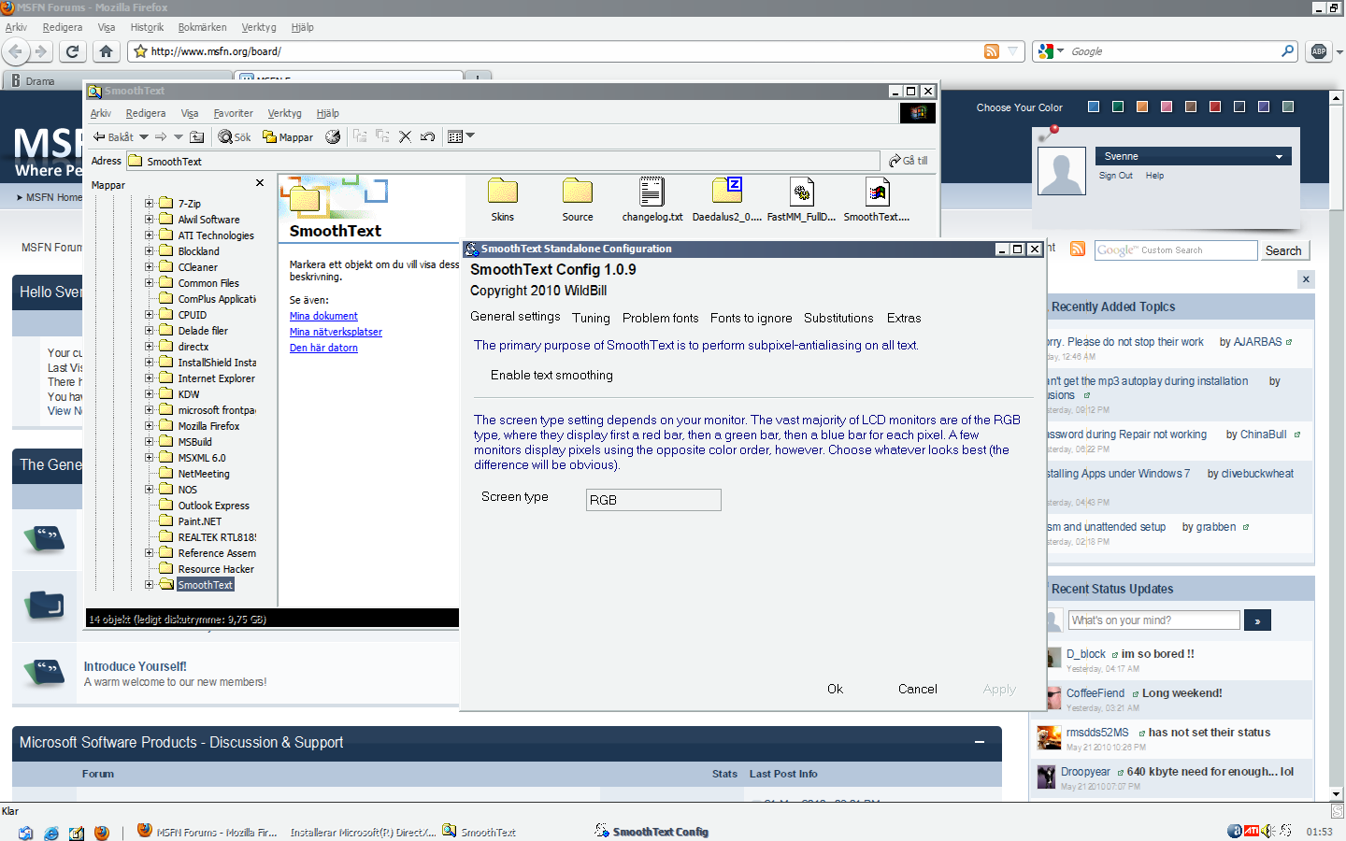Click the RSS feed icon in Firefox URL bar
This screenshot has width=1346, height=841.
992,51
